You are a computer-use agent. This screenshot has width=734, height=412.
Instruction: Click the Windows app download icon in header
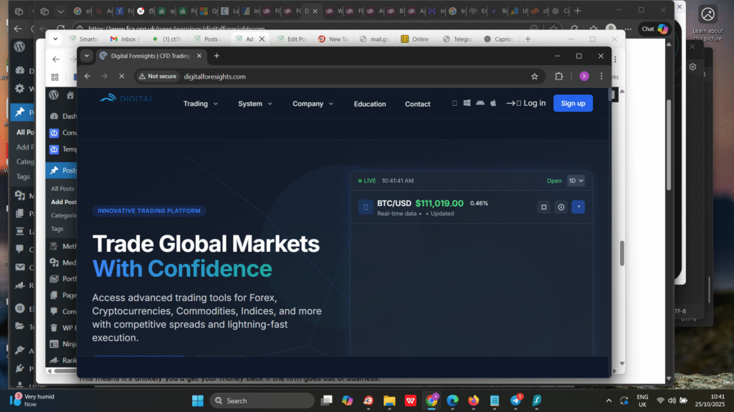pyautogui.click(x=467, y=103)
